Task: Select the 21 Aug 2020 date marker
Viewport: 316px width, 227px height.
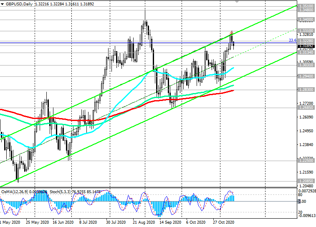Action: click(144, 222)
